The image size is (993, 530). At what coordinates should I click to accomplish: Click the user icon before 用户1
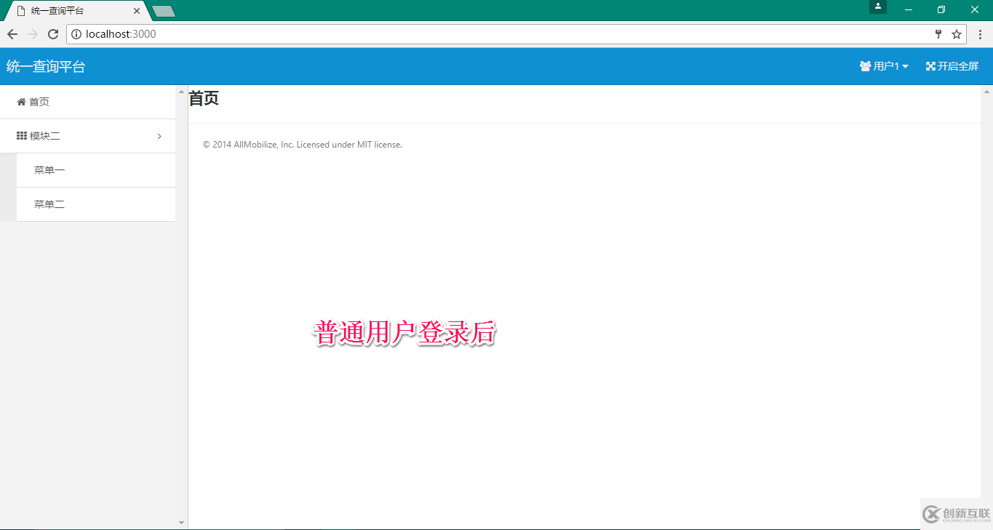(865, 66)
